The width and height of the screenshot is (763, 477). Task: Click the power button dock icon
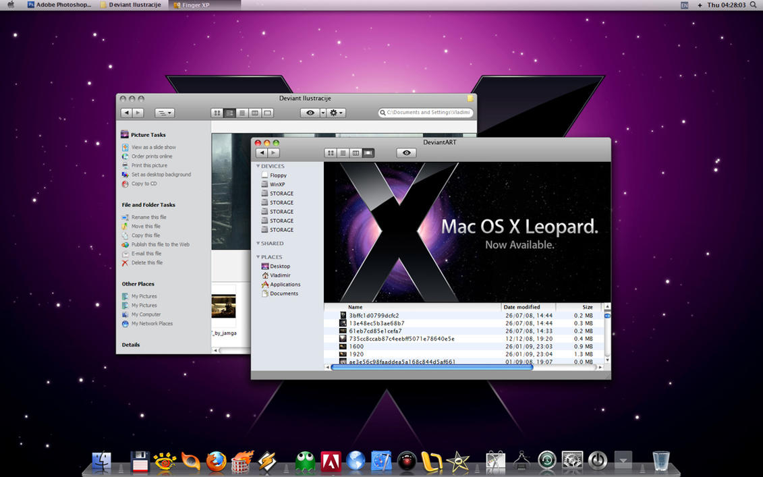click(x=598, y=461)
